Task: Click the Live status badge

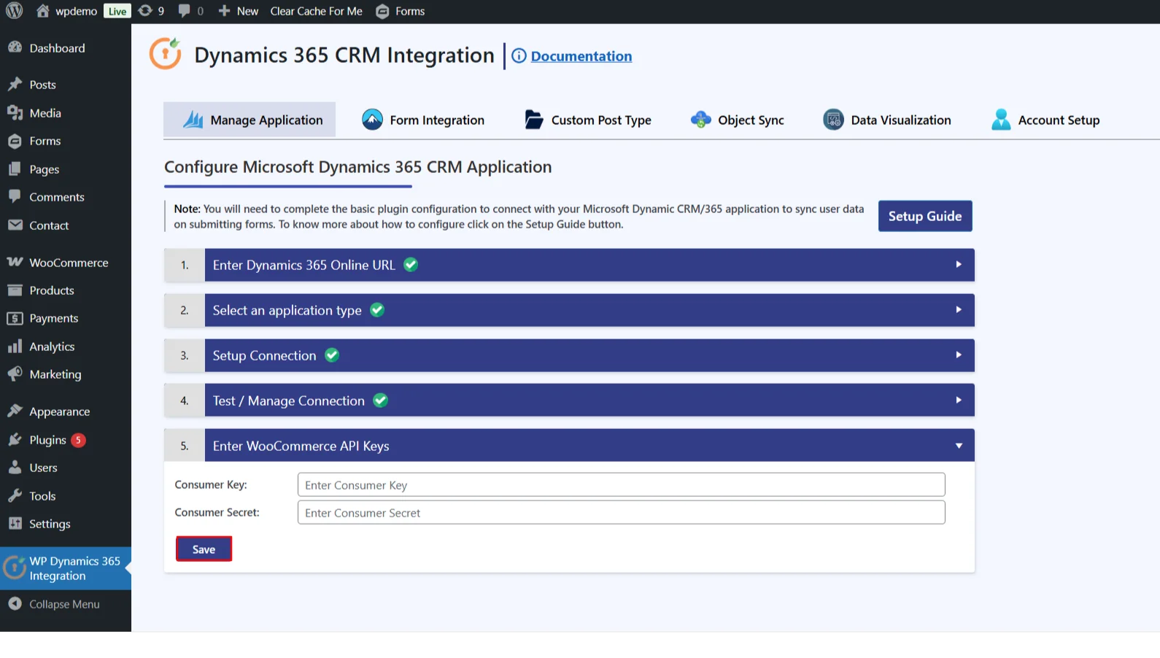Action: click(x=117, y=11)
